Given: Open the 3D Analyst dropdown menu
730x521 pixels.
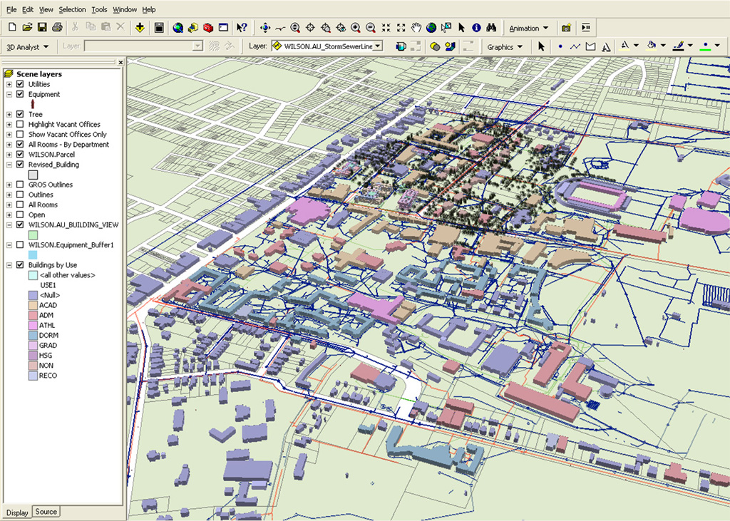Looking at the screenshot, I should coord(27,46).
